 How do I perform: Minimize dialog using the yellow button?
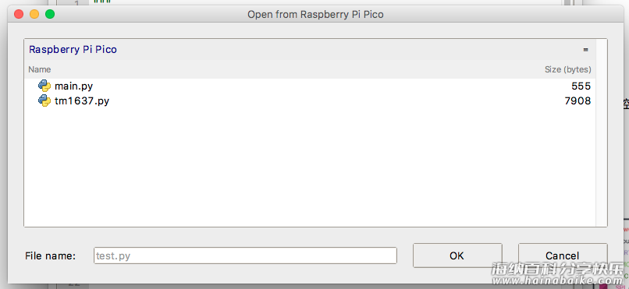coord(34,14)
